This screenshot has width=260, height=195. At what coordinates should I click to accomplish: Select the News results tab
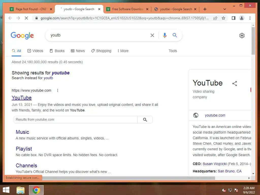(x=78, y=51)
